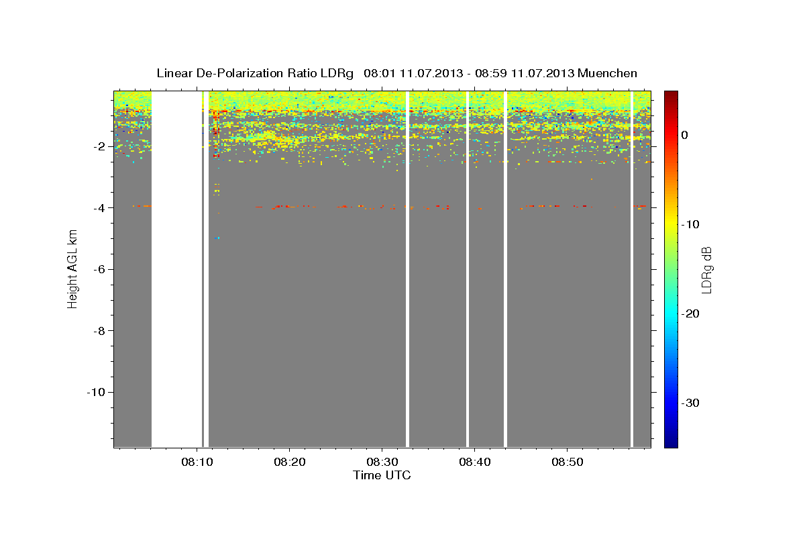
Task: Click the -8 height tick label
Action: pos(101,331)
